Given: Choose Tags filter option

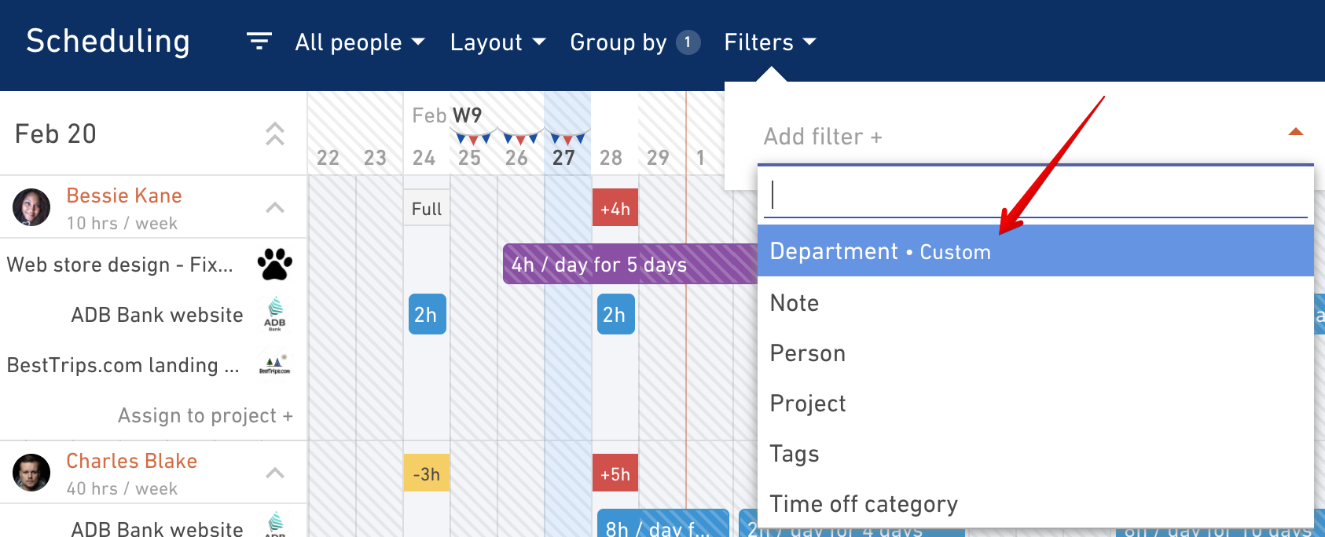Looking at the screenshot, I should tap(1036, 454).
